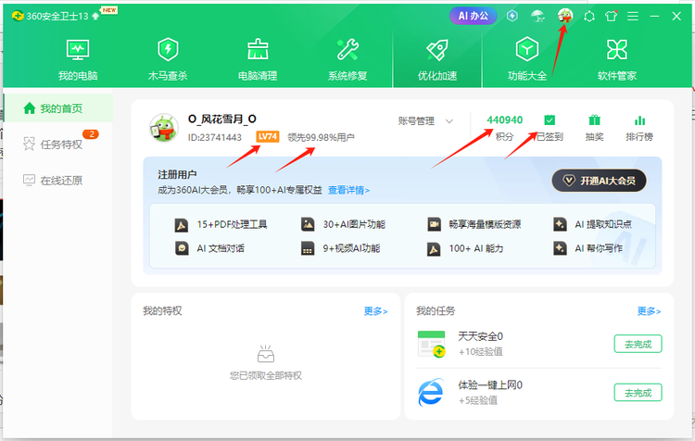Click the LV74 level badge

[267, 136]
